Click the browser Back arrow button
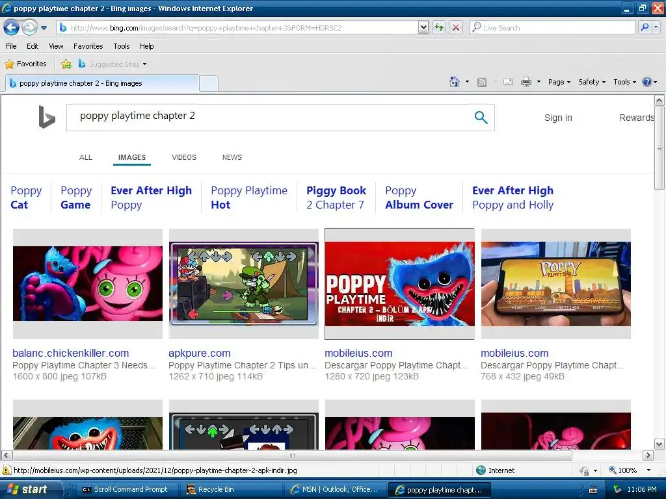This screenshot has height=499, width=666. tap(11, 27)
